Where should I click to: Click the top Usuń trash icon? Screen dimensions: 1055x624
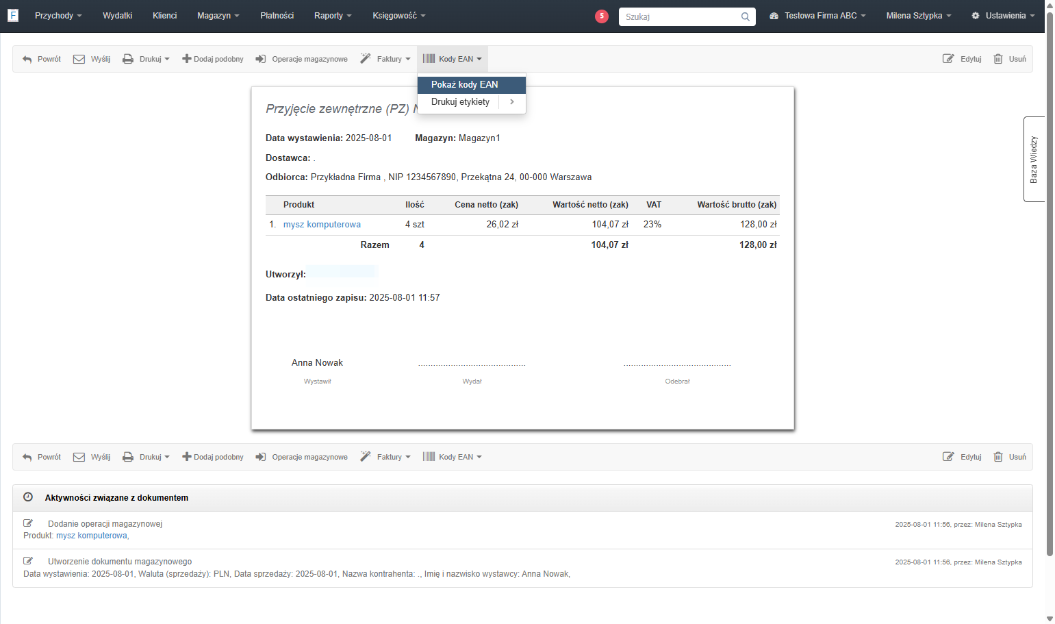998,59
